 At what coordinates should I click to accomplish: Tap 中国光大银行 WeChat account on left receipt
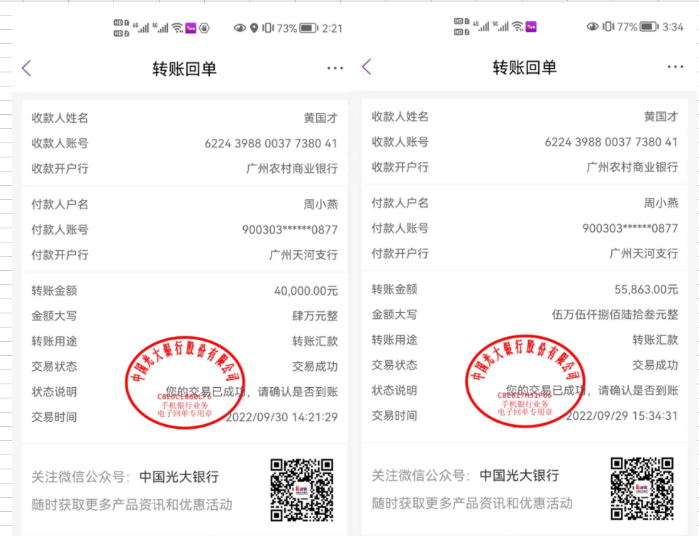point(179,477)
